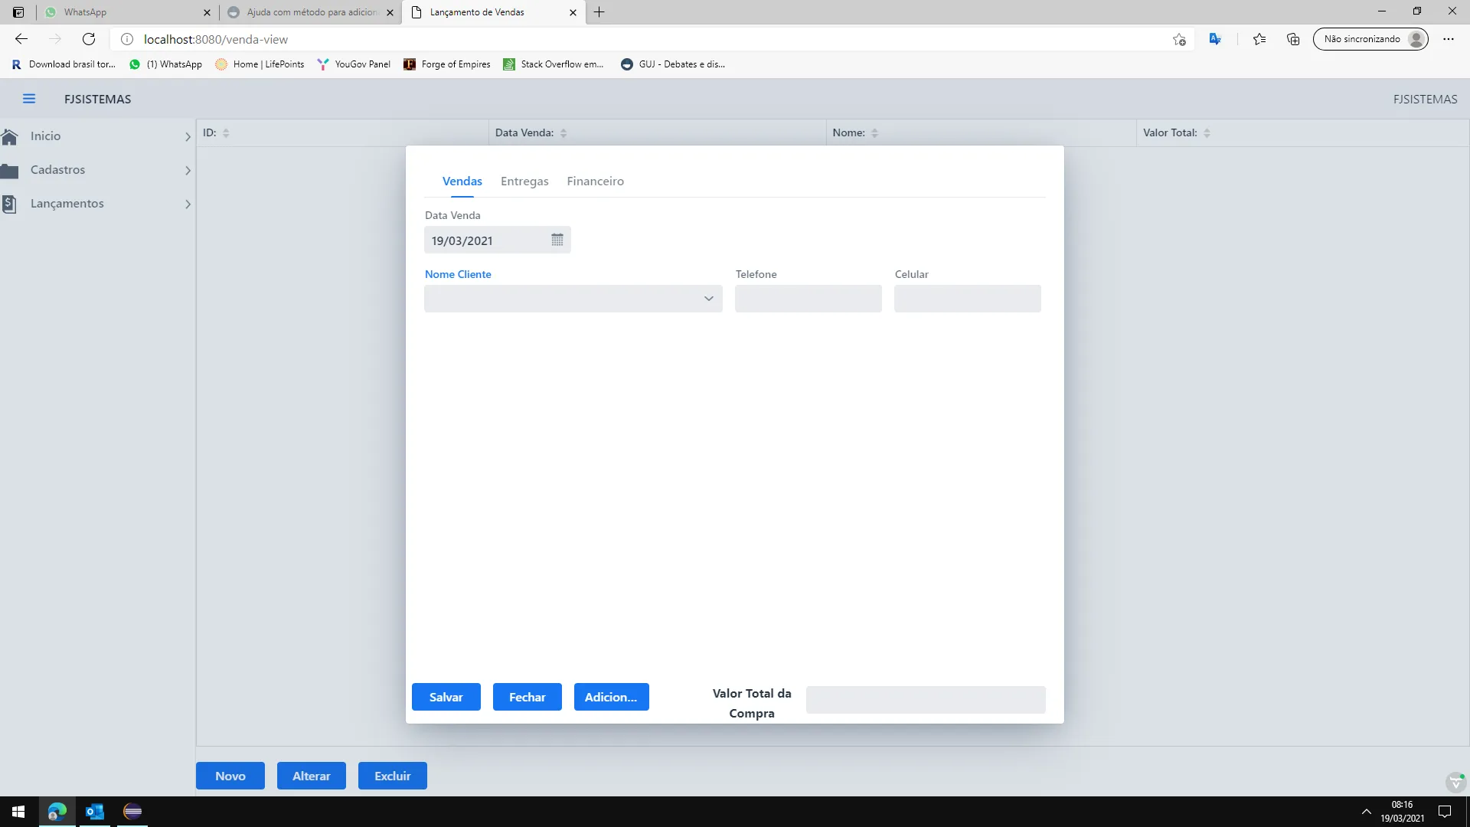Image resolution: width=1470 pixels, height=827 pixels.
Task: Switch to the Financeiro tab
Action: point(595,181)
